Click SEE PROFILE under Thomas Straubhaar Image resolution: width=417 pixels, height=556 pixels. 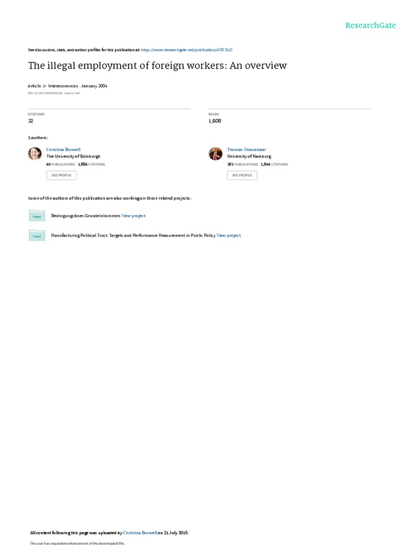tap(242, 175)
